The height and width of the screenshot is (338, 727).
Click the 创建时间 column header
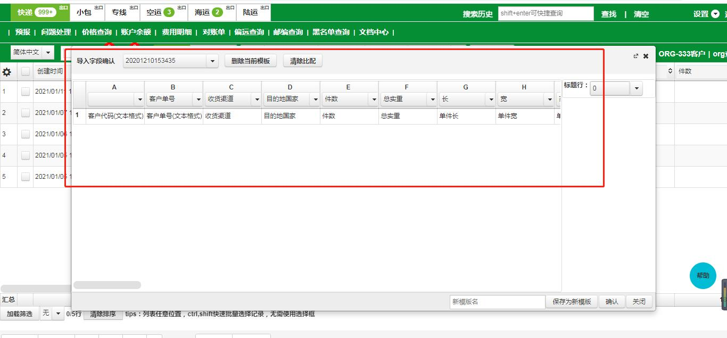pos(50,71)
